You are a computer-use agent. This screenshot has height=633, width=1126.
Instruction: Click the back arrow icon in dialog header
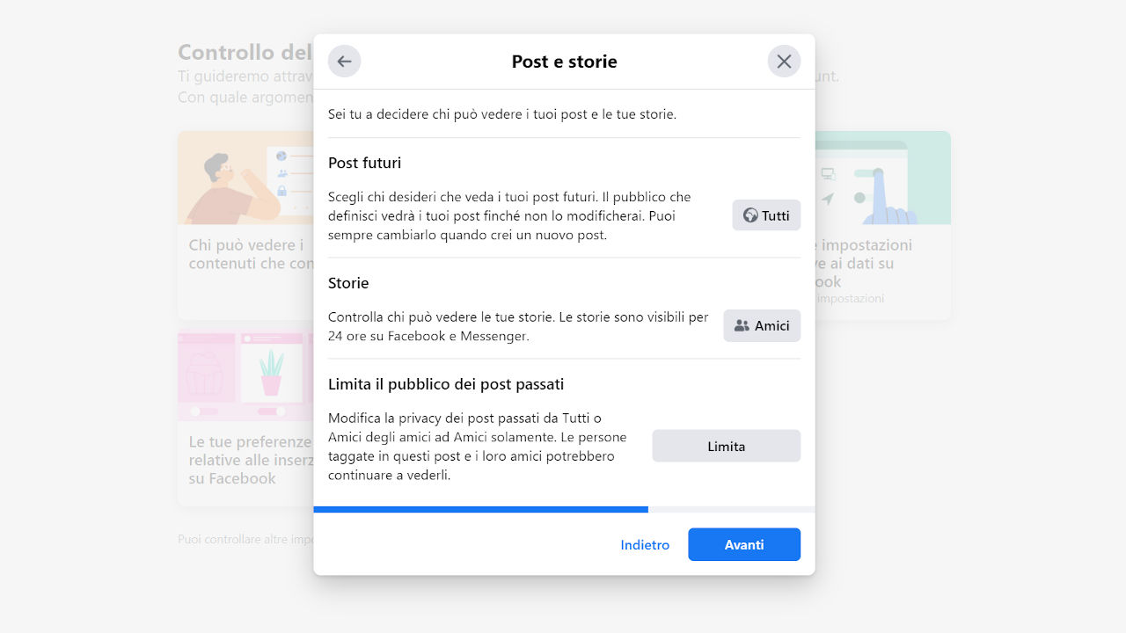click(344, 62)
